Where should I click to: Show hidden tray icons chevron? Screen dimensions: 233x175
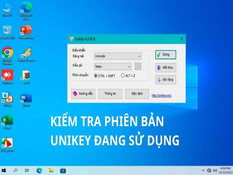203,171
